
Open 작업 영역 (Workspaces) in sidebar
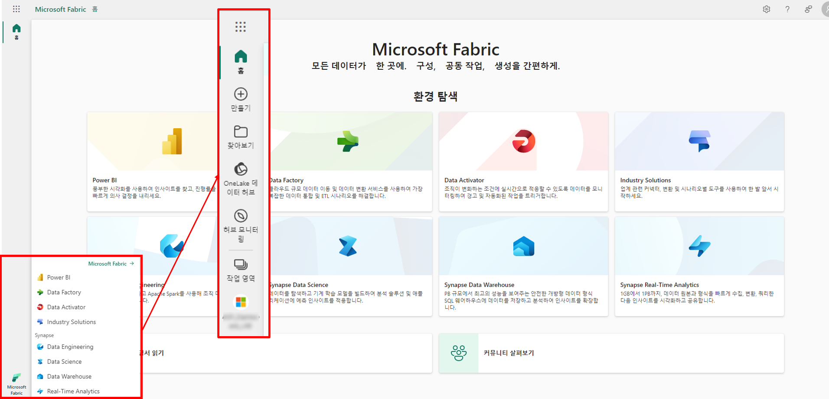pyautogui.click(x=241, y=270)
